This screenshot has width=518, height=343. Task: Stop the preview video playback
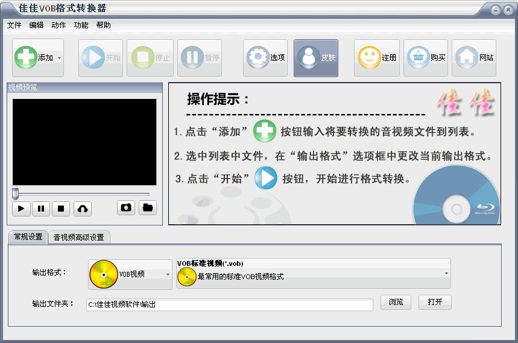[x=61, y=209]
